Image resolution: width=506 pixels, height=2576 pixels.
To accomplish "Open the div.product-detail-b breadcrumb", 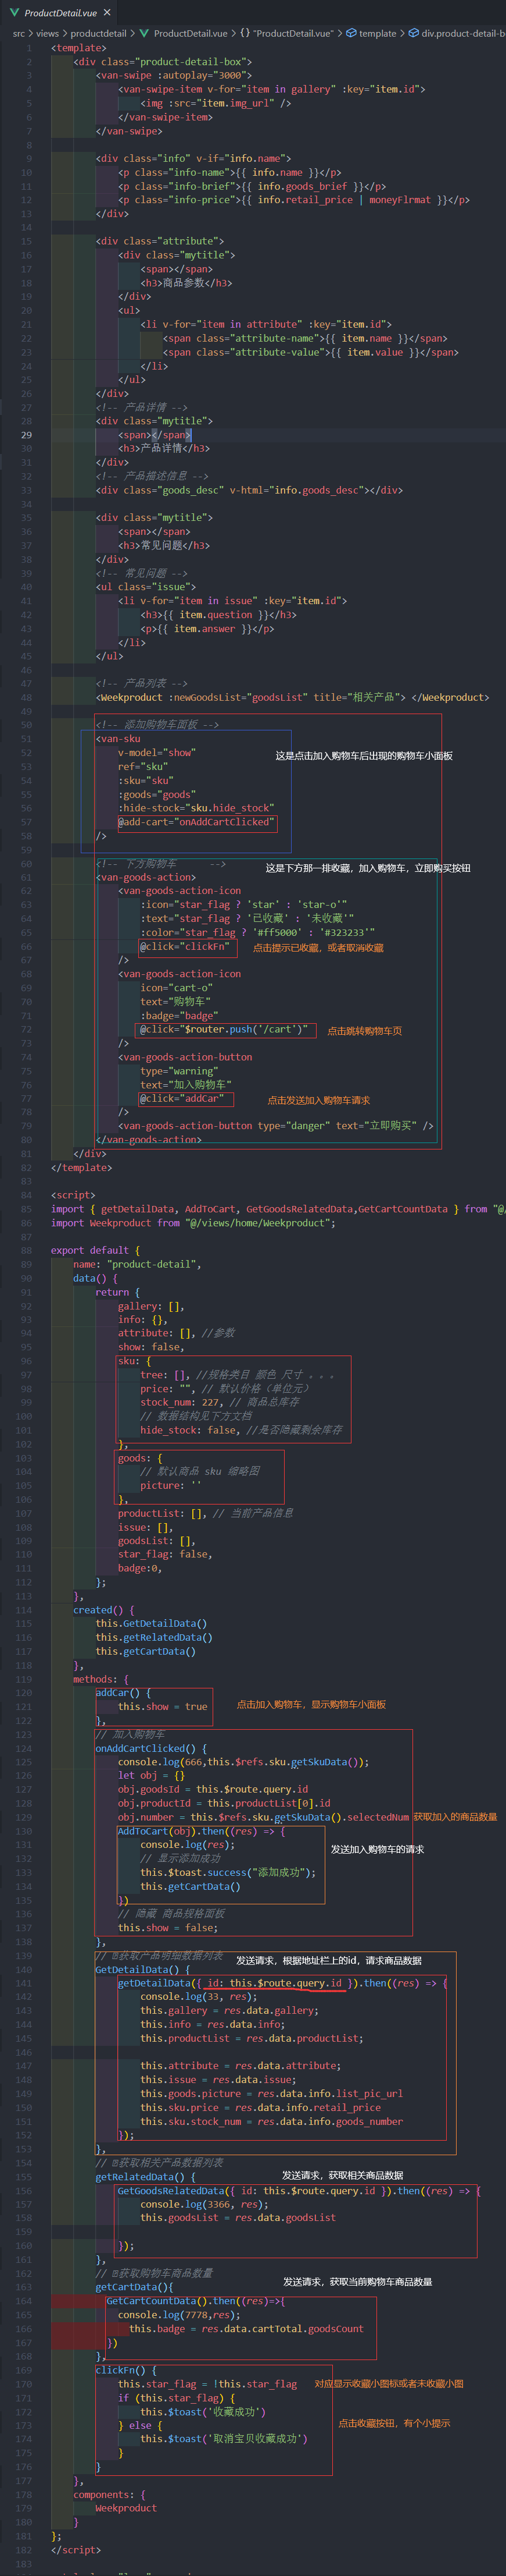I will [x=462, y=33].
